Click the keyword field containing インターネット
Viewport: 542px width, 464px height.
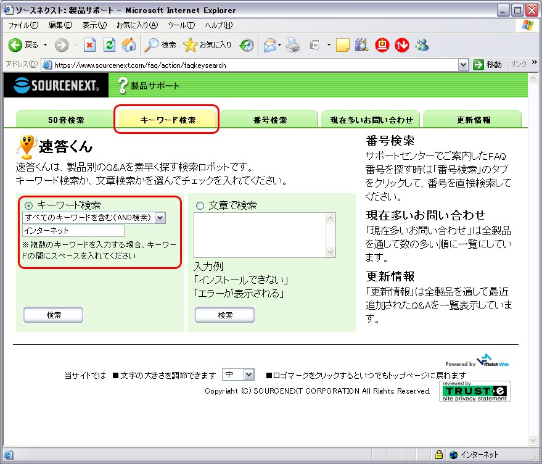[73, 231]
